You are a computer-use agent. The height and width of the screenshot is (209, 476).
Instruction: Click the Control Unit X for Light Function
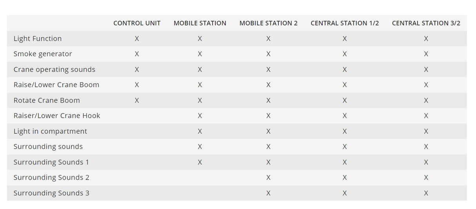(137, 39)
